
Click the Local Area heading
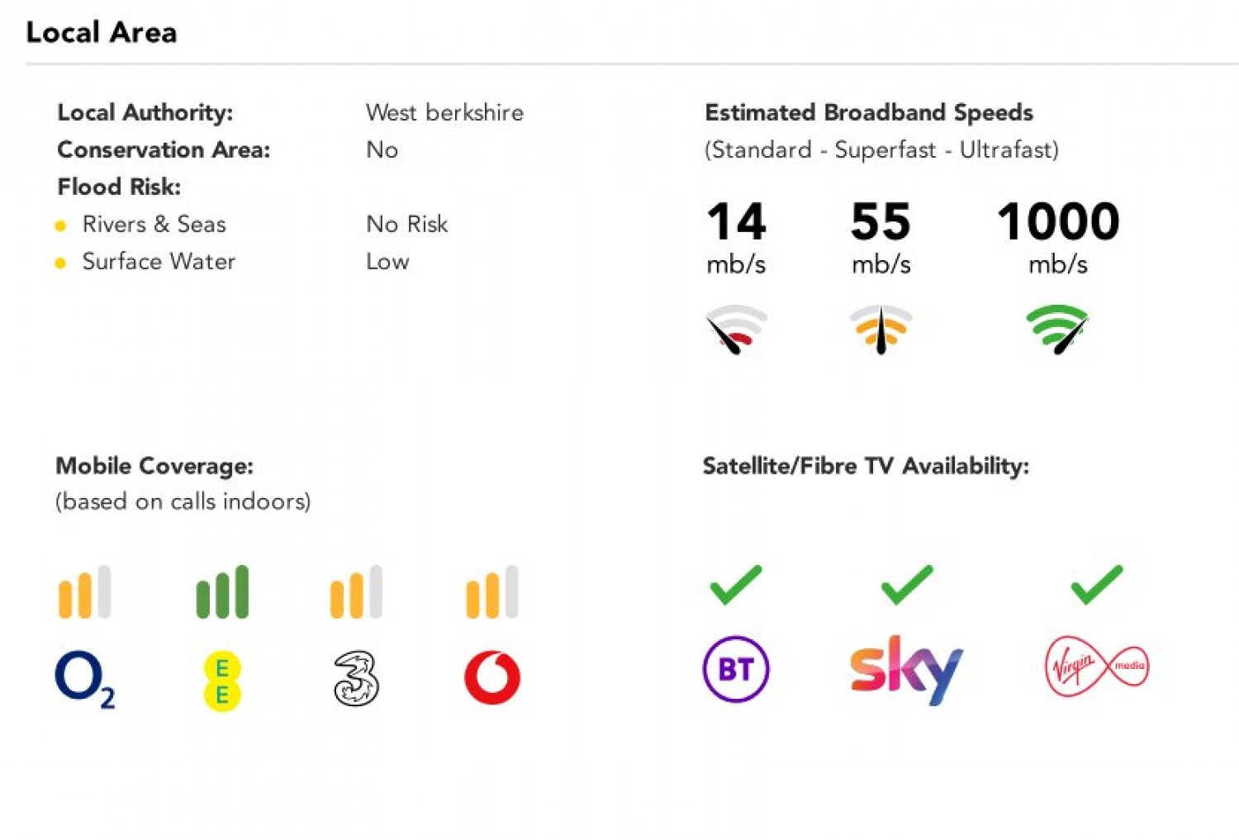click(102, 32)
